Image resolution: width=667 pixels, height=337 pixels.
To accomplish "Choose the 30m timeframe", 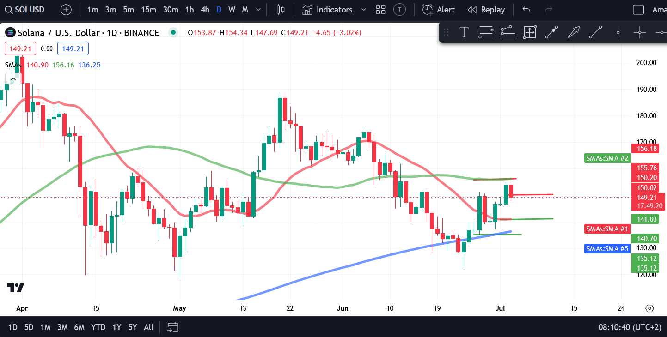I will [x=171, y=10].
